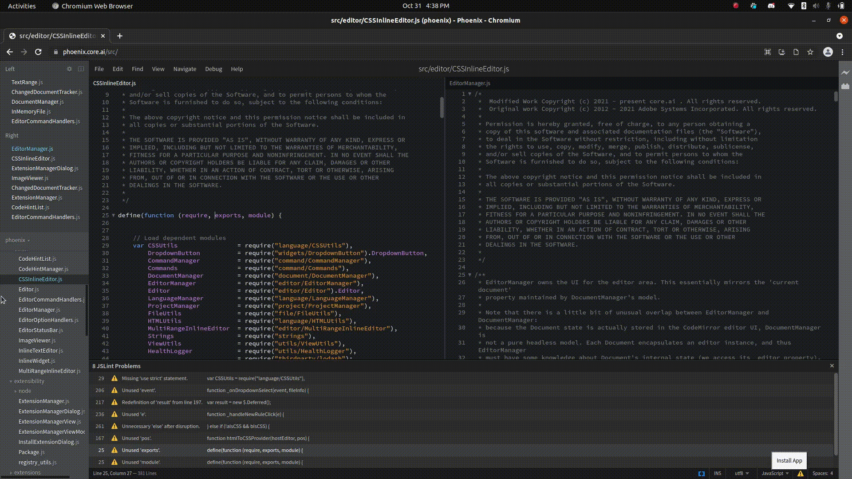Open the Debug menu
Viewport: 852px width, 479px height.
(x=213, y=69)
